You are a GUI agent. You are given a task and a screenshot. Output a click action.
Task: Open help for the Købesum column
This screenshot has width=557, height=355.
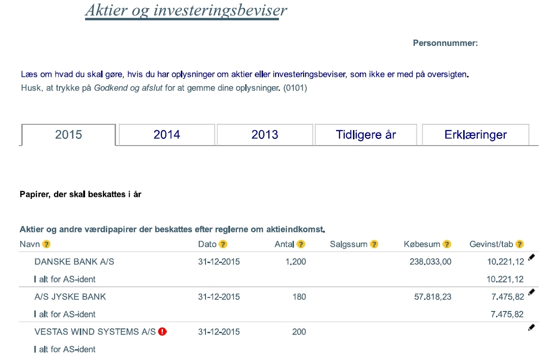[447, 244]
